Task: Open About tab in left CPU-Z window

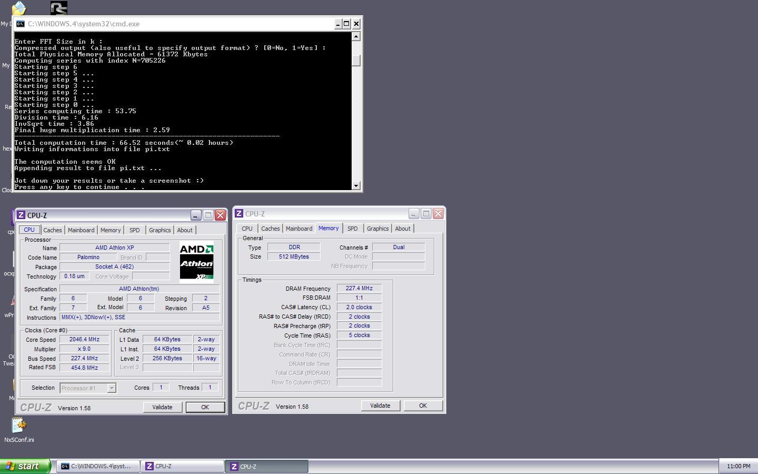Action: (x=185, y=230)
